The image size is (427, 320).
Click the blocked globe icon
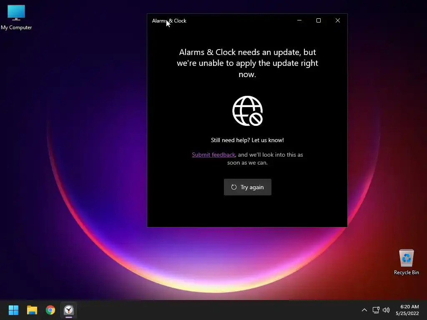pyautogui.click(x=248, y=111)
